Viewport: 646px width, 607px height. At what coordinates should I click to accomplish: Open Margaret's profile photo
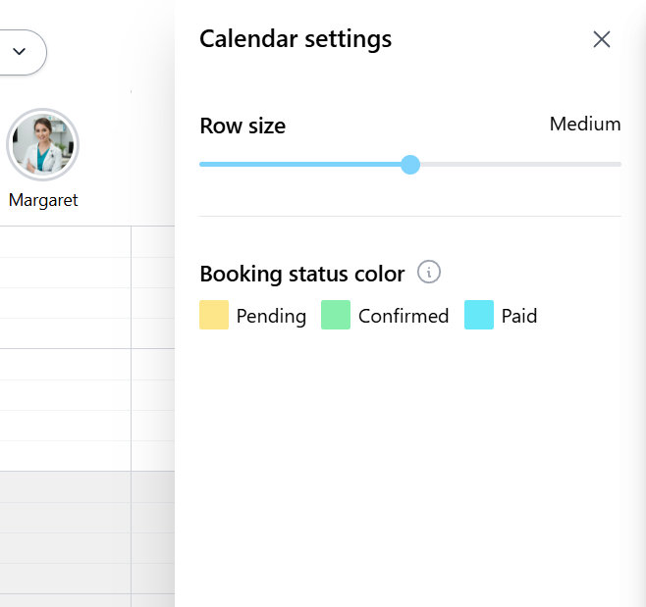(42, 144)
